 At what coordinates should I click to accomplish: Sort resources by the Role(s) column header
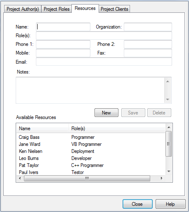pos(117,129)
